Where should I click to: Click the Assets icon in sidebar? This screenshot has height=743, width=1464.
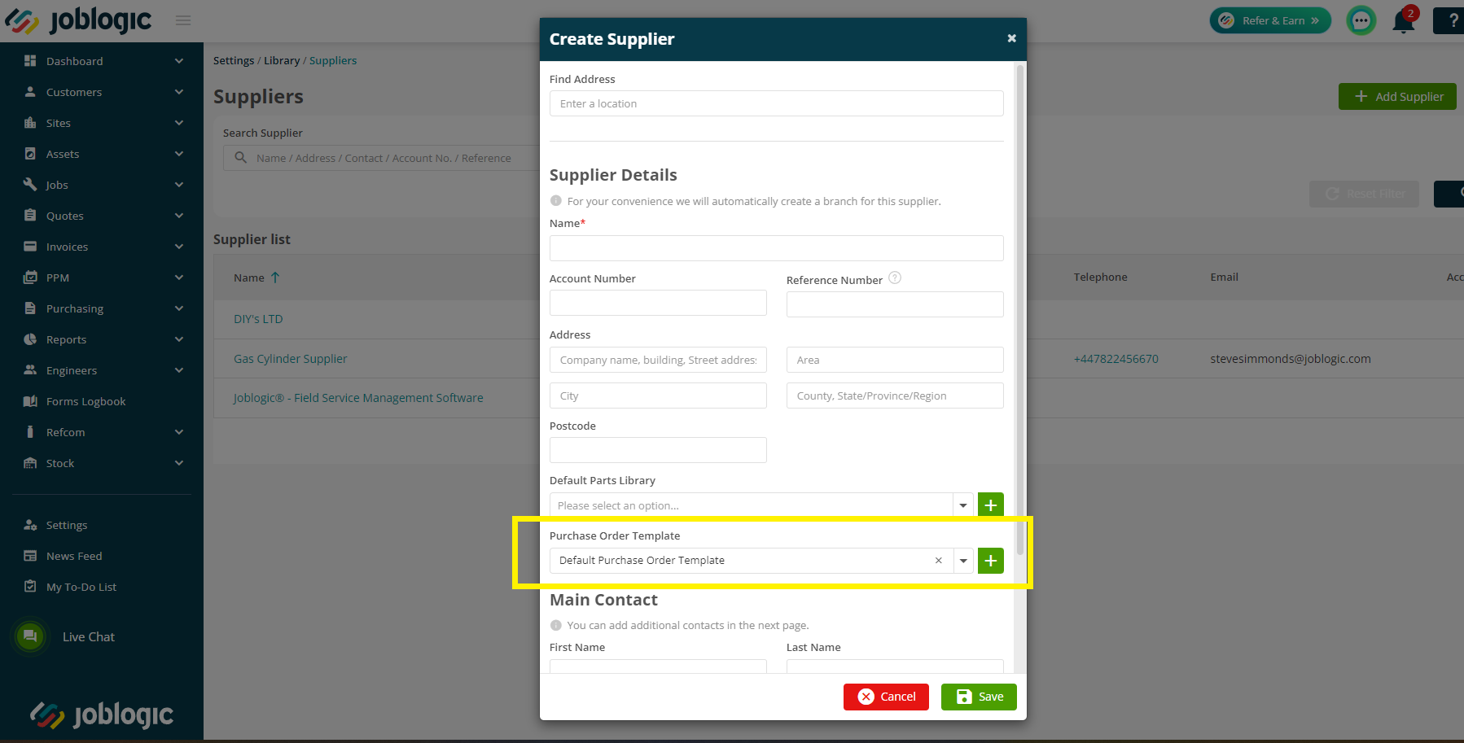tap(30, 154)
